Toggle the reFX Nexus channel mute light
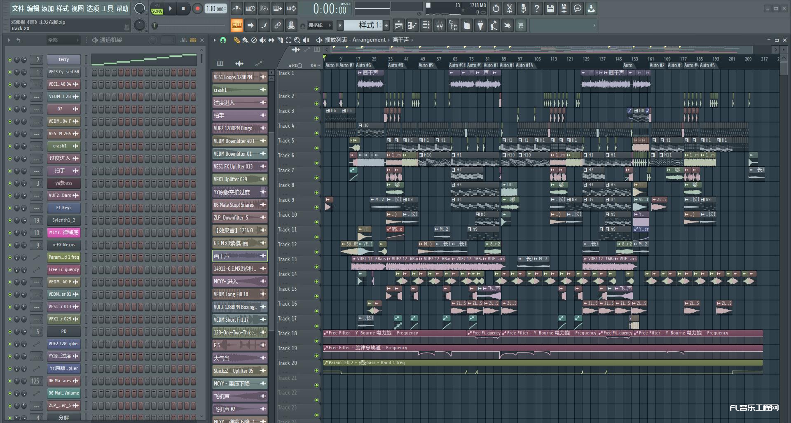Image resolution: width=791 pixels, height=423 pixels. click(10, 245)
